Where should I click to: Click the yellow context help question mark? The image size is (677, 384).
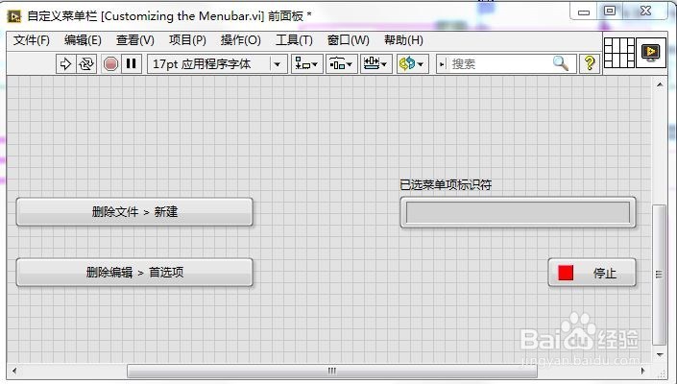click(x=590, y=64)
